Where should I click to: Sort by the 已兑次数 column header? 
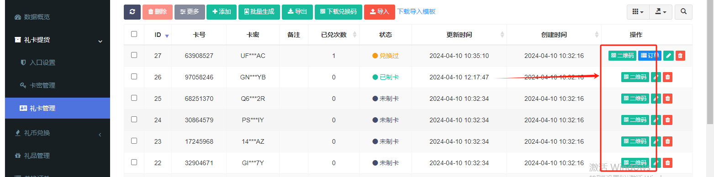(x=333, y=35)
